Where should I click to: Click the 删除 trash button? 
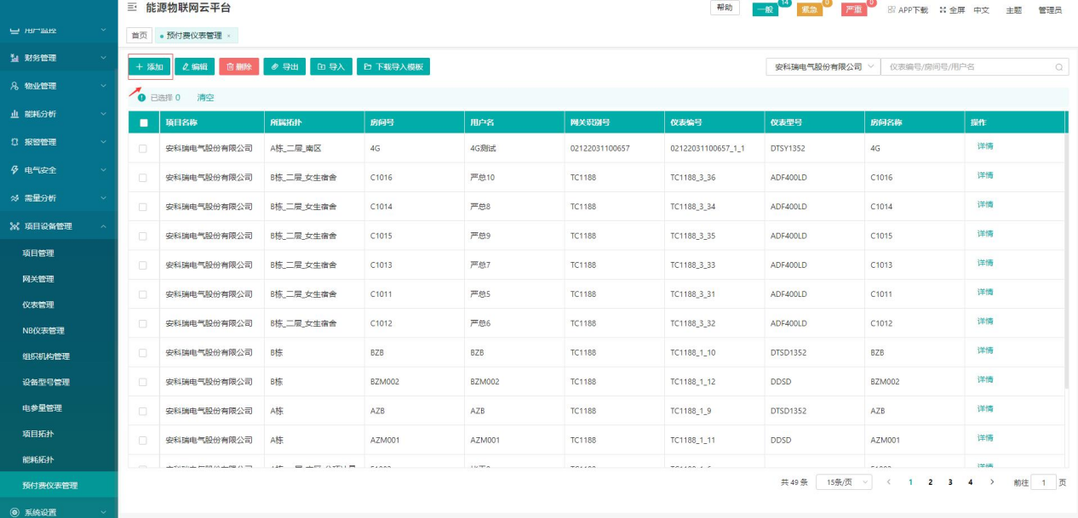tap(238, 66)
